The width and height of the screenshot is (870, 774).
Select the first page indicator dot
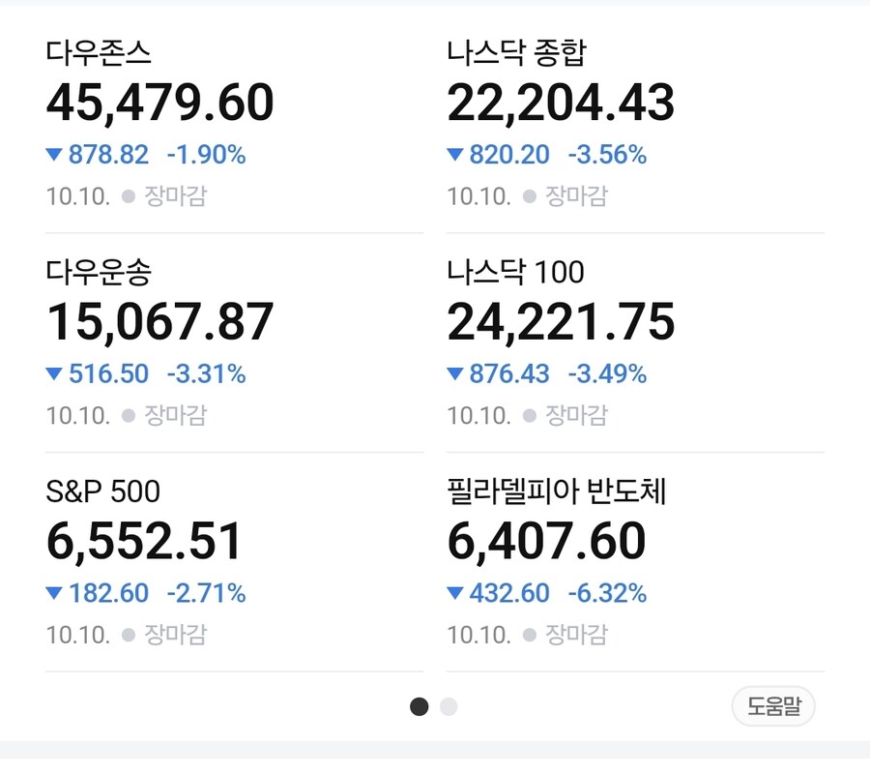click(419, 707)
